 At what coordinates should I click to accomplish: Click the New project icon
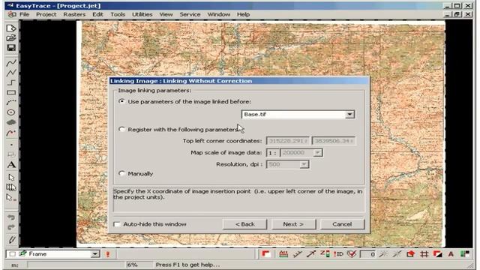(x=11, y=28)
